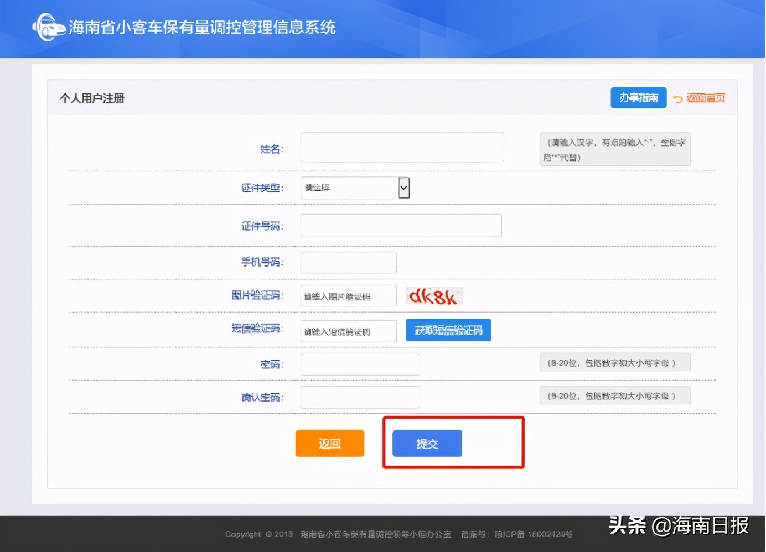This screenshot has height=552, width=766.
Task: Click the 短信验证码 input field
Action: (x=348, y=331)
